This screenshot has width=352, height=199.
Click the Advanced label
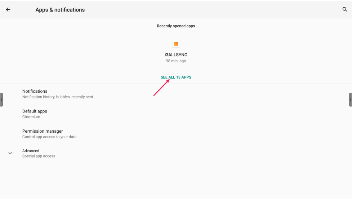click(x=31, y=151)
